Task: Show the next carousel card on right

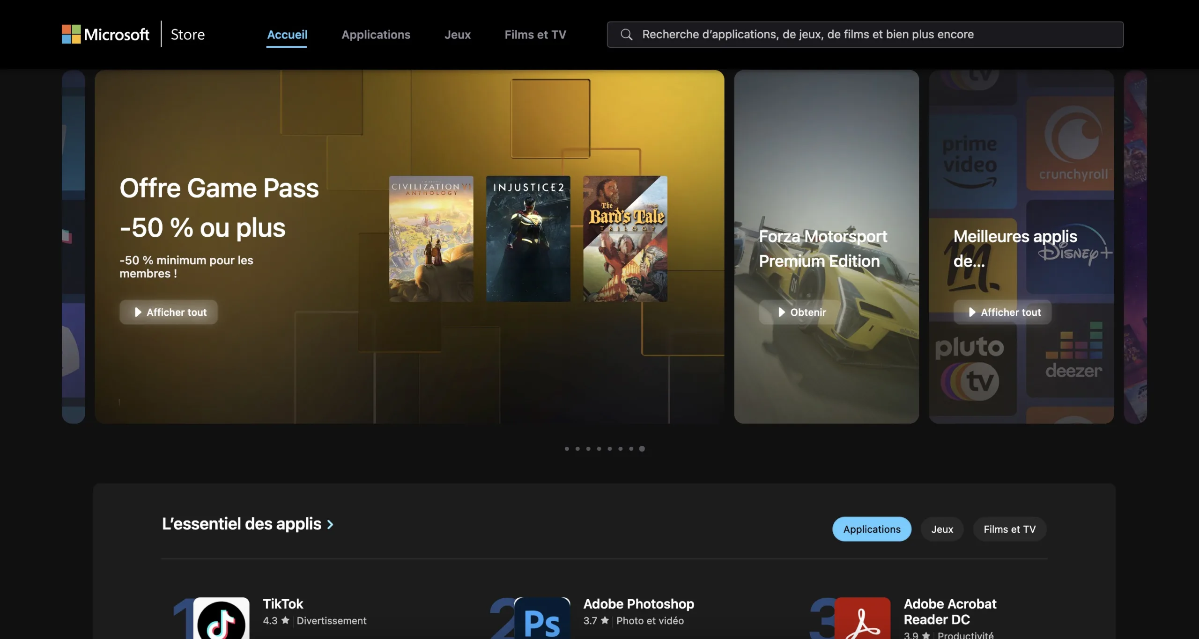Action: (x=1135, y=247)
